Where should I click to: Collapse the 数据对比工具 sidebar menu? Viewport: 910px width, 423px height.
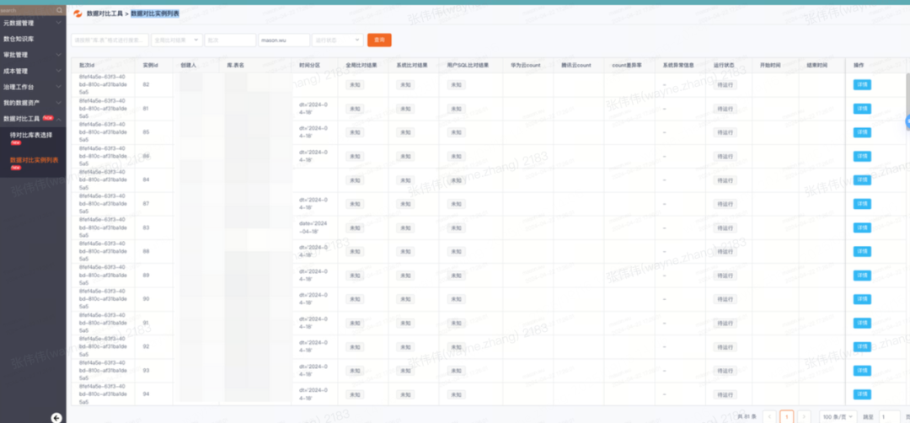(x=32, y=119)
